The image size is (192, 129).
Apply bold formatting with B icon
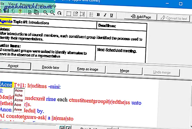(x=98, y=15)
